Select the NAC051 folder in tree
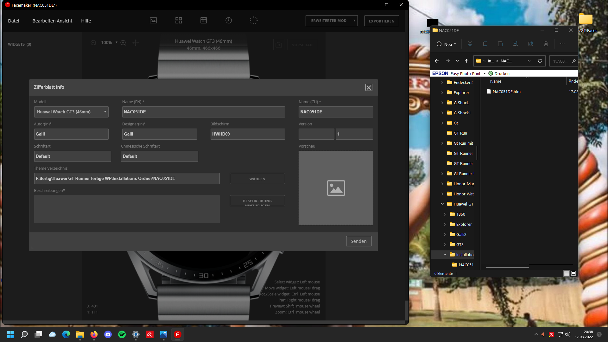The width and height of the screenshot is (608, 342). coord(463,265)
